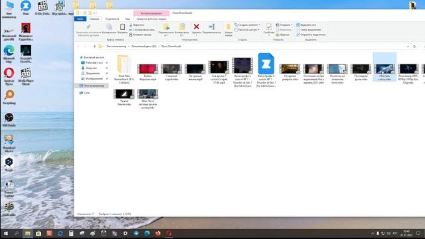Click Local Disk (D:) in address path

click(144, 46)
